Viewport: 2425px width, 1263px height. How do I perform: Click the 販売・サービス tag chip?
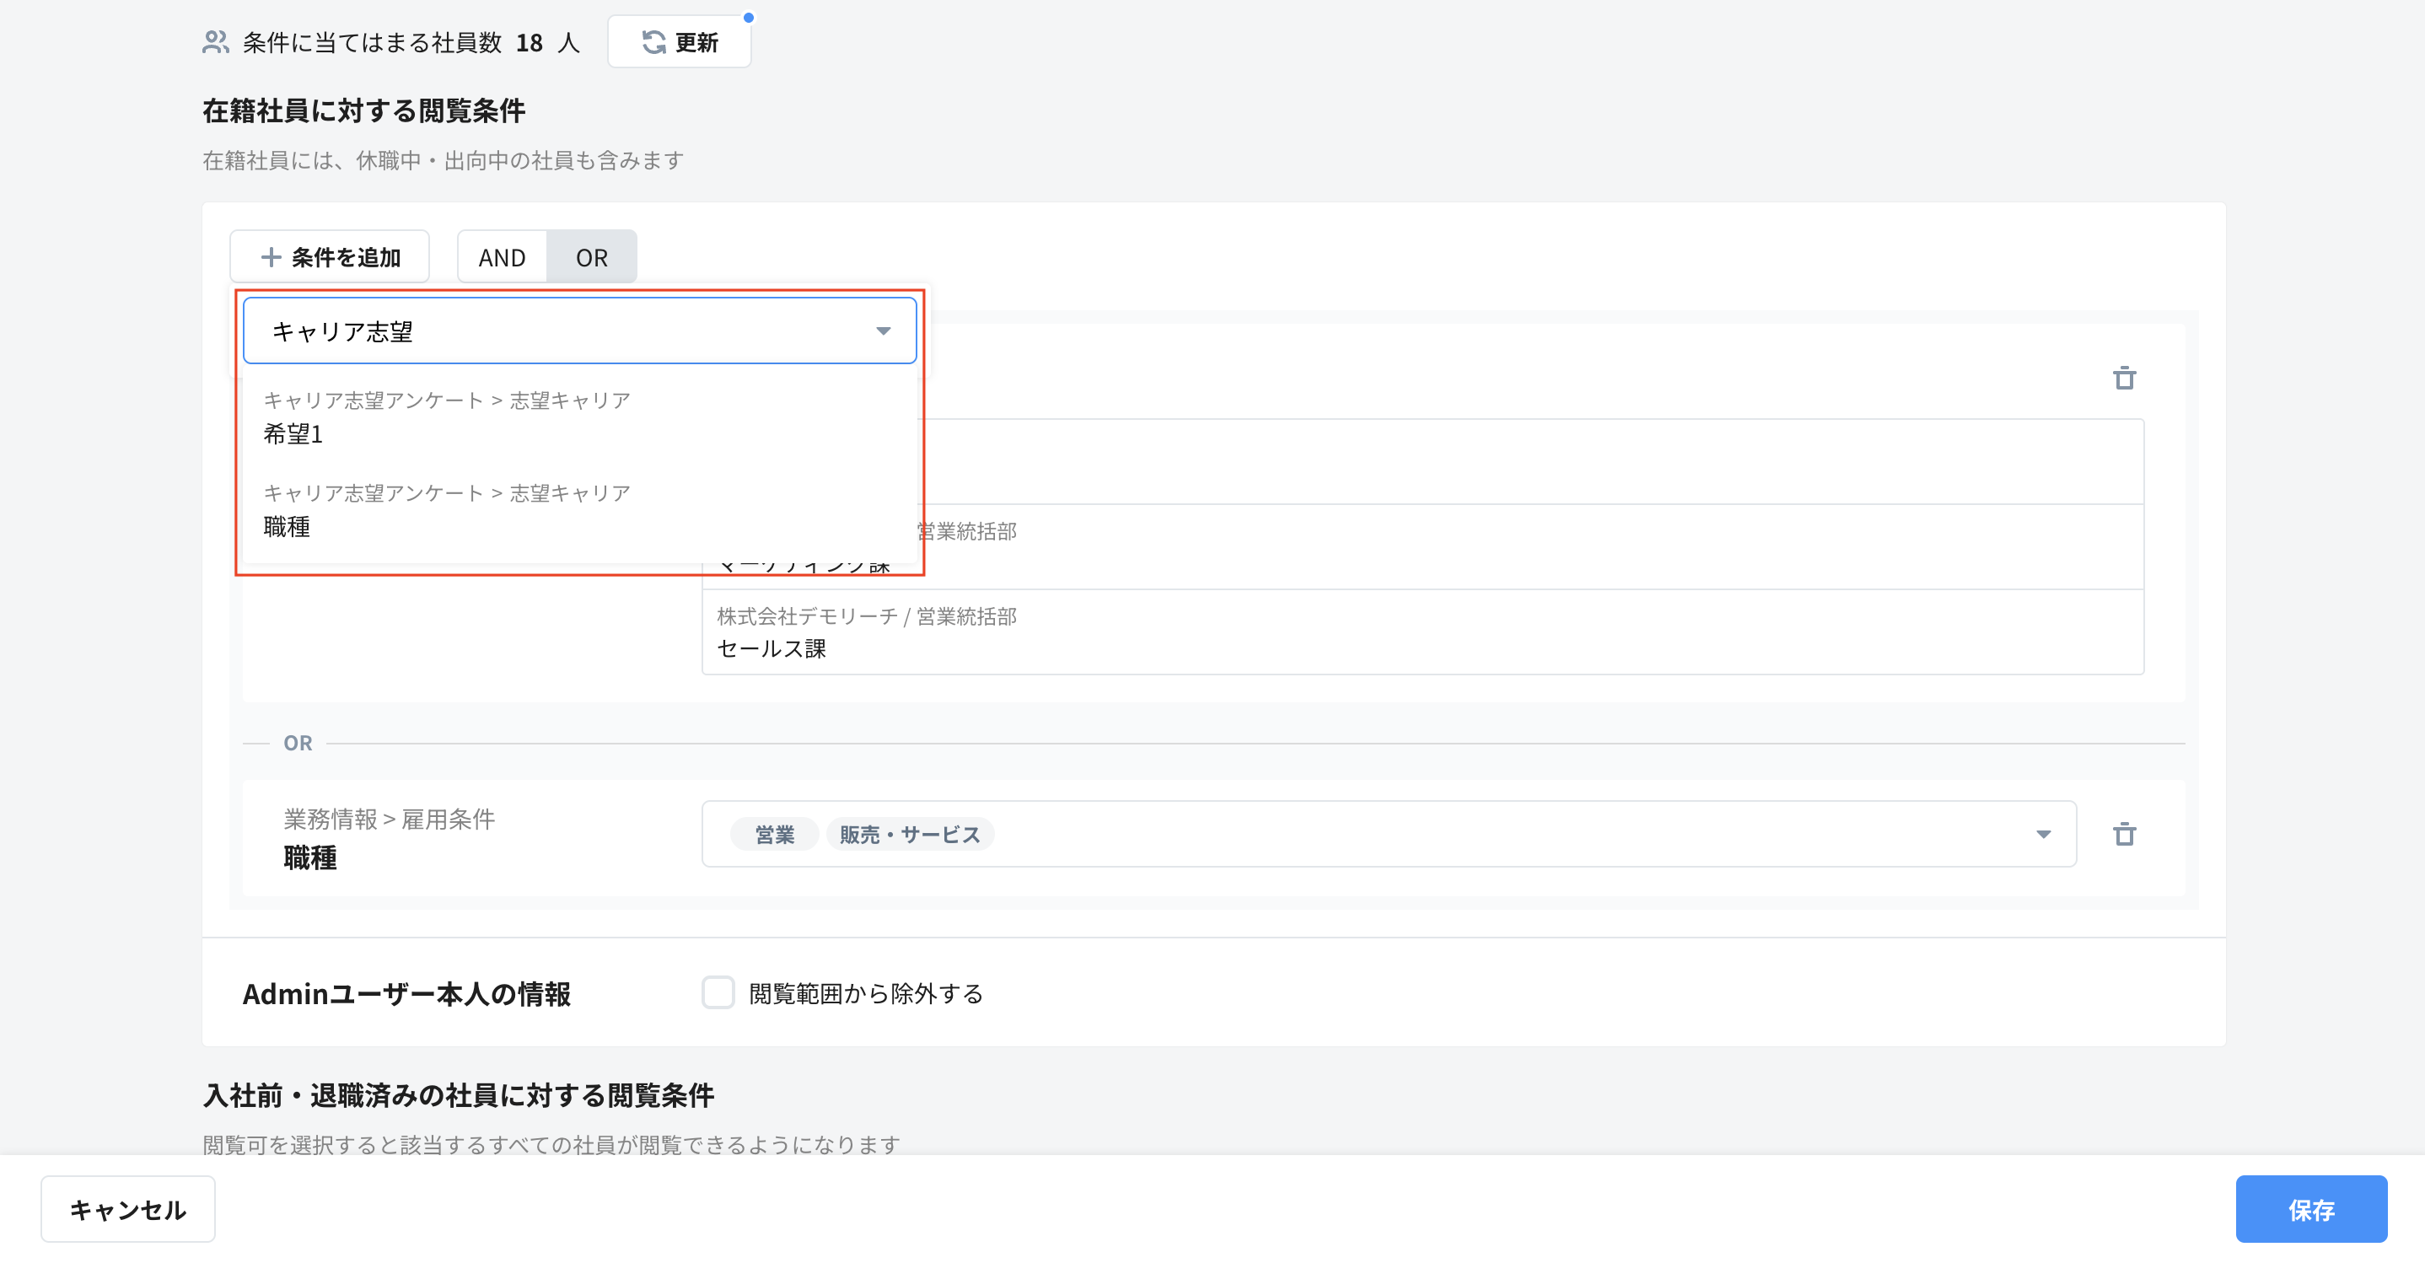click(x=909, y=834)
